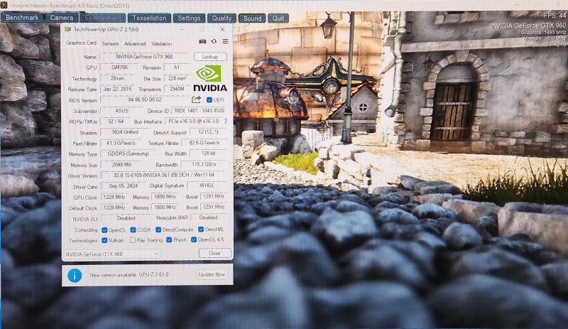Image resolution: width=568 pixels, height=329 pixels.
Task: Open the Camera menu in Heaven
Action: tap(62, 18)
